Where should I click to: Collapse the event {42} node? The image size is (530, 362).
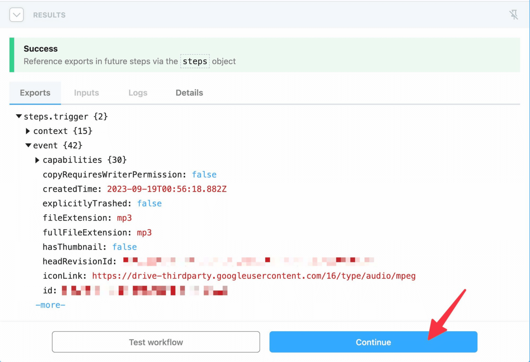28,145
